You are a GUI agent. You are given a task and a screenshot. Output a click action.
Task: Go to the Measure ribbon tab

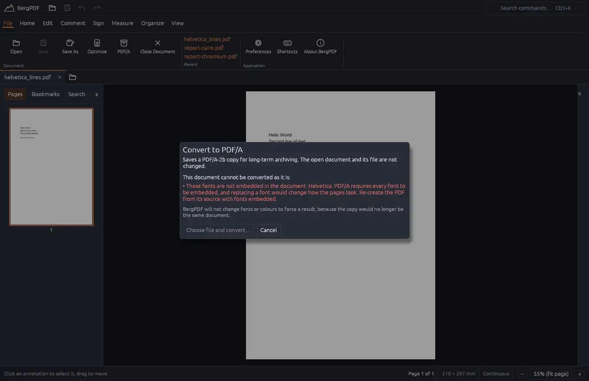(122, 23)
